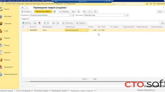Expand the Отправитель warehouse dropdown arrow
The height and width of the screenshot is (92, 165).
[x=71, y=15]
